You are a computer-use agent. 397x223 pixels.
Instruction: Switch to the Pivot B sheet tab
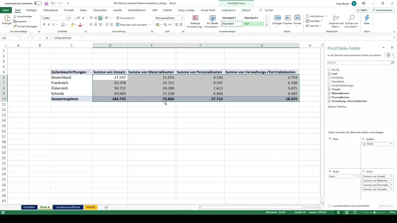91,207
